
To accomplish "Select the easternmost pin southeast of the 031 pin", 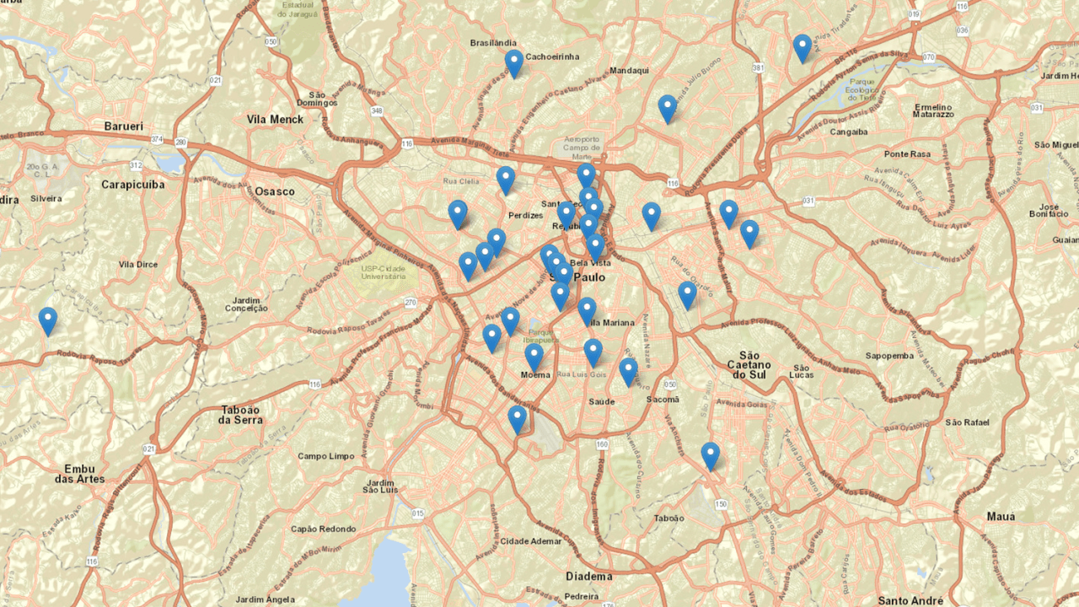I will pyautogui.click(x=749, y=234).
